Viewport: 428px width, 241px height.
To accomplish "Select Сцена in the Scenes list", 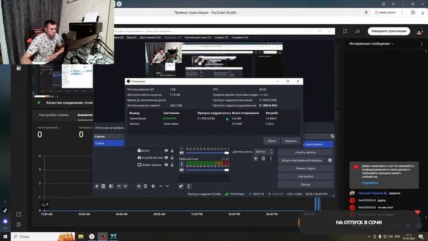I will (x=109, y=143).
